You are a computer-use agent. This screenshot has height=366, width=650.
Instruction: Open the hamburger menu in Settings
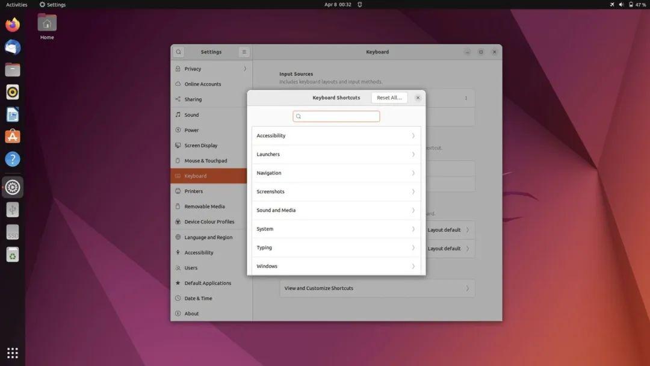pos(244,52)
